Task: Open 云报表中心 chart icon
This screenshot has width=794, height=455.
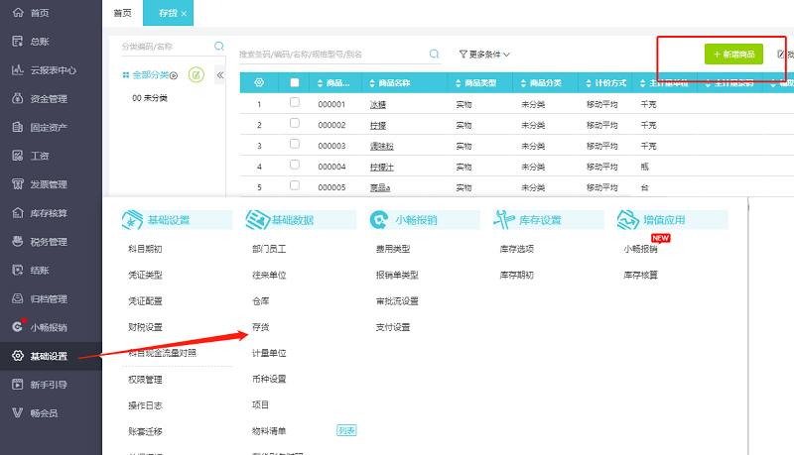Action: 18,69
